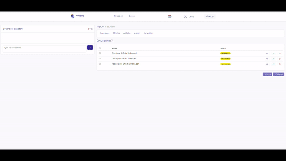The image size is (286, 161).
Task: Click the Naam column header
Action: tap(114, 49)
